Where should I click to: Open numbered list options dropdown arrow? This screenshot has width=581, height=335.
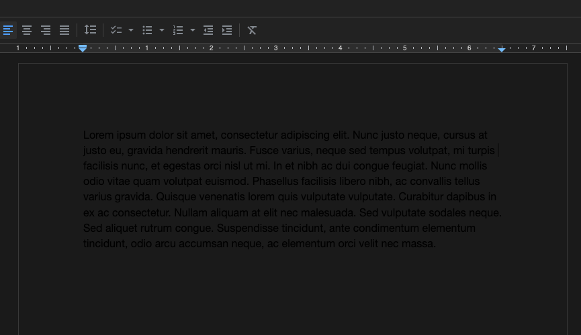(193, 30)
